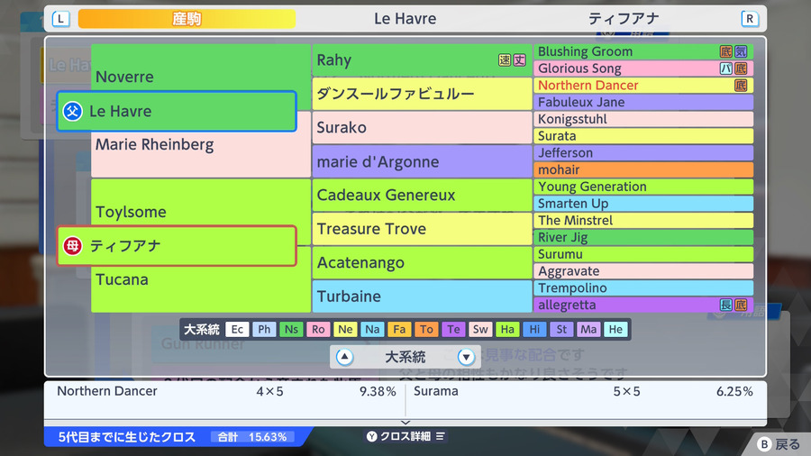Click the 速 speed icon on Rahy
Screen dimensions: 811x456
tap(505, 60)
